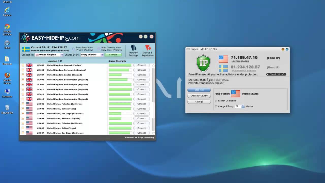Screen dimensions: 325x183
Task: Click Choose IP Country button
Action: point(199,96)
